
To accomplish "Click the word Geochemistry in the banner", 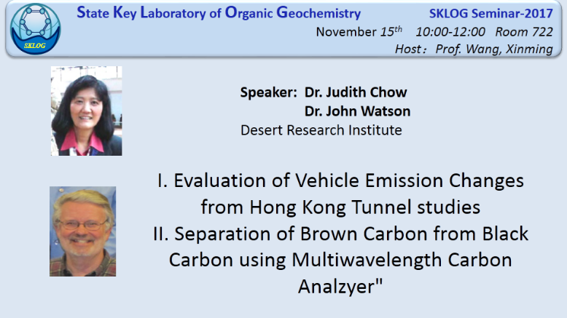I will [x=318, y=13].
